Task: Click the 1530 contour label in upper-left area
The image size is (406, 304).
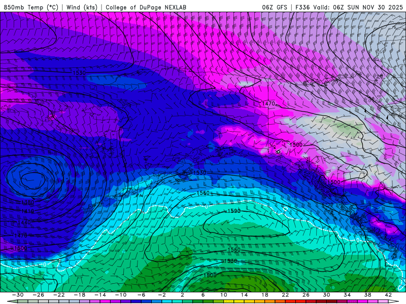Action: 79,73
